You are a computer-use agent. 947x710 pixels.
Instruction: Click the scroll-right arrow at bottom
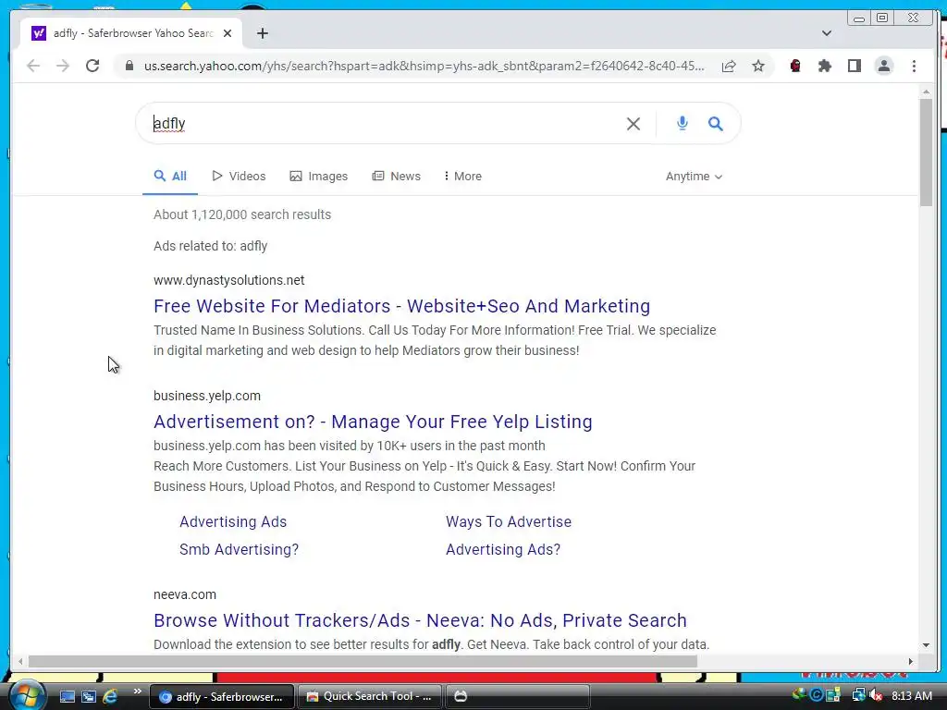pyautogui.click(x=911, y=661)
